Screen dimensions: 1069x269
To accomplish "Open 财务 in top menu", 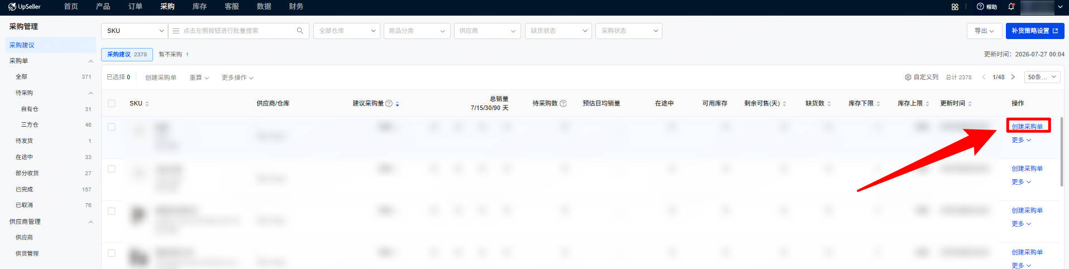I will click(x=297, y=7).
